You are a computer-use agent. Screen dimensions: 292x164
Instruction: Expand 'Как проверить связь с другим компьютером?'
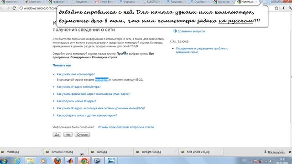pos(87,115)
